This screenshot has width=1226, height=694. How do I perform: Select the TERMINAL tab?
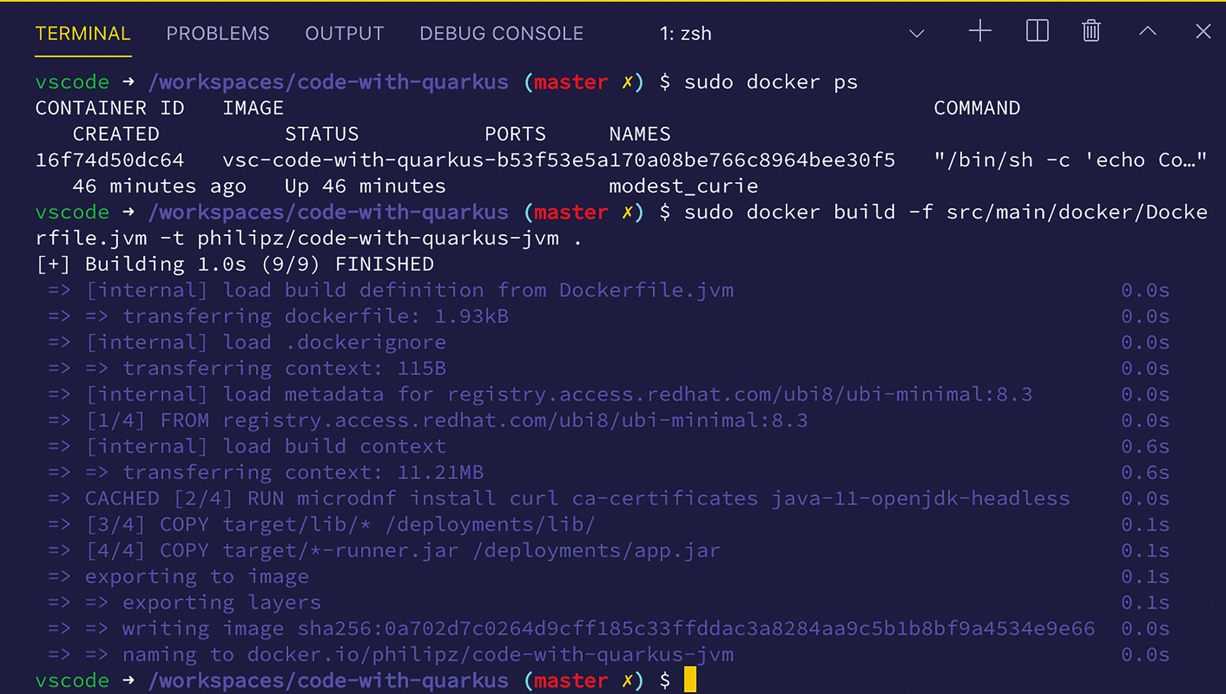pos(83,34)
